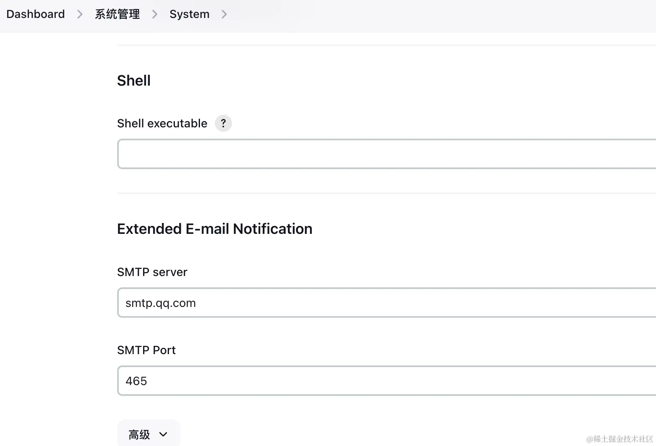Click the down arrow inside 高级 button

[x=163, y=435]
